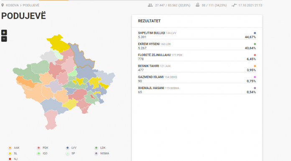This screenshot has width=291, height=161.
Task: Toggle the PDK legend item
Action: tap(43, 148)
